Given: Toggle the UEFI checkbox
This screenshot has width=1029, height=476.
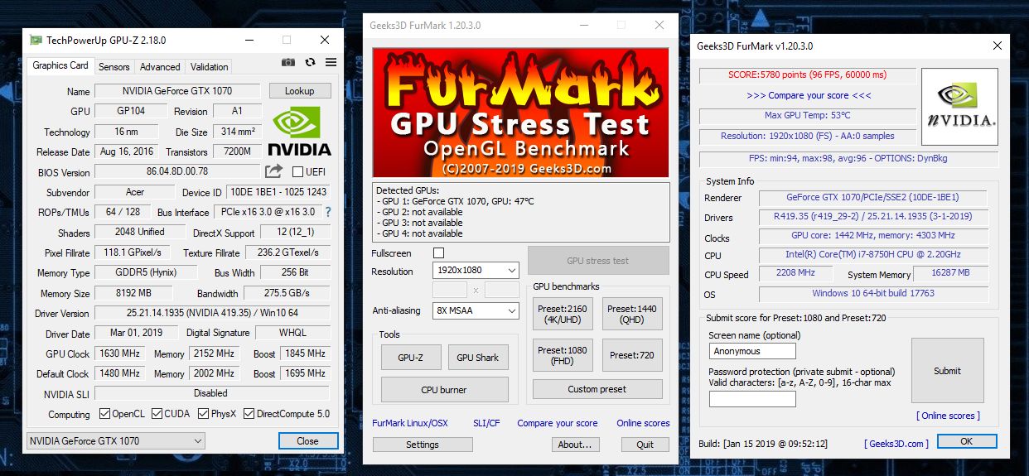Looking at the screenshot, I should (x=298, y=172).
